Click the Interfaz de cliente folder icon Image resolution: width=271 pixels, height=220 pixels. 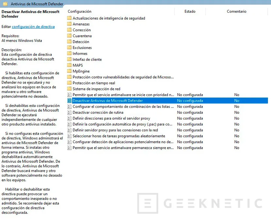[69, 59]
